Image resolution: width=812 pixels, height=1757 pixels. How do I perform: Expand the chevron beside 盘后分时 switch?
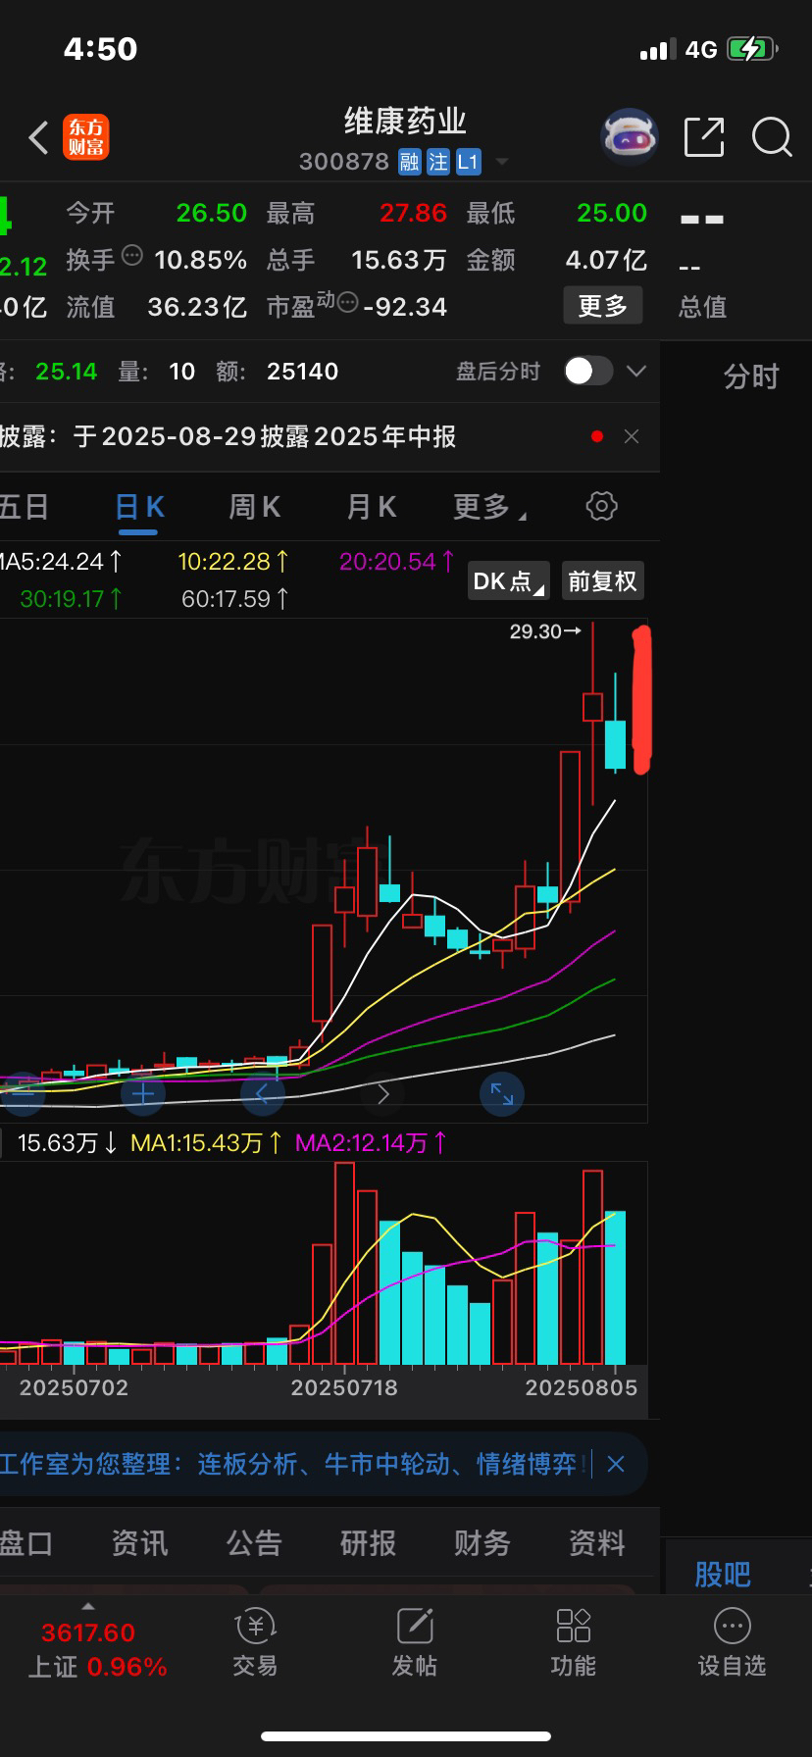tap(636, 371)
